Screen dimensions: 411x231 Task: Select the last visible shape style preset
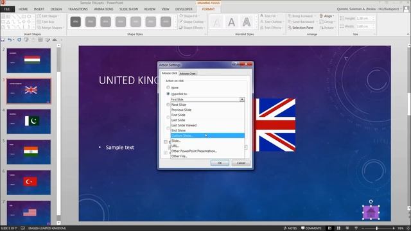tap(166, 22)
